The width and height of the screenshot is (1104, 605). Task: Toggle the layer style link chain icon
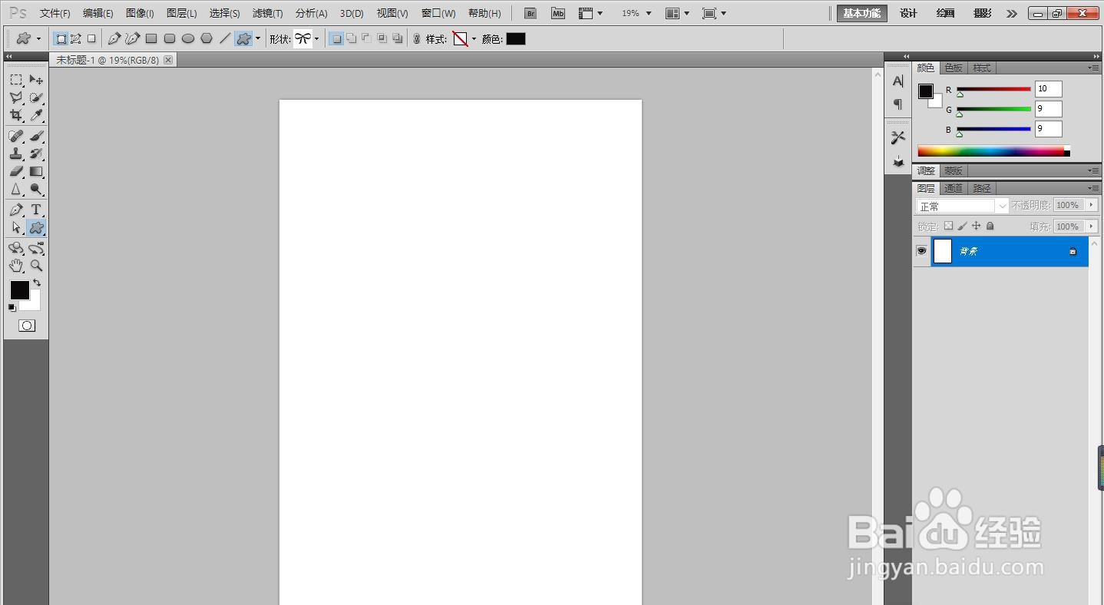point(417,38)
